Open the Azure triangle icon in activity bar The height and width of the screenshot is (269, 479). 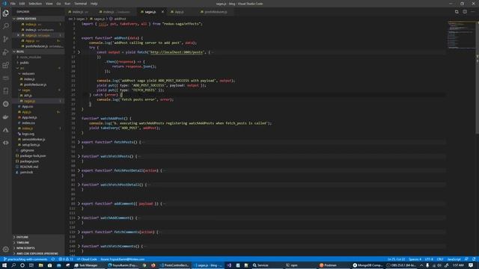tap(5, 130)
